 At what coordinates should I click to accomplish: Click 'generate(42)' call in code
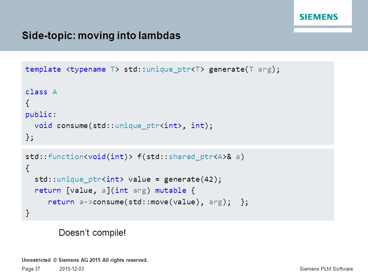pos(190,179)
